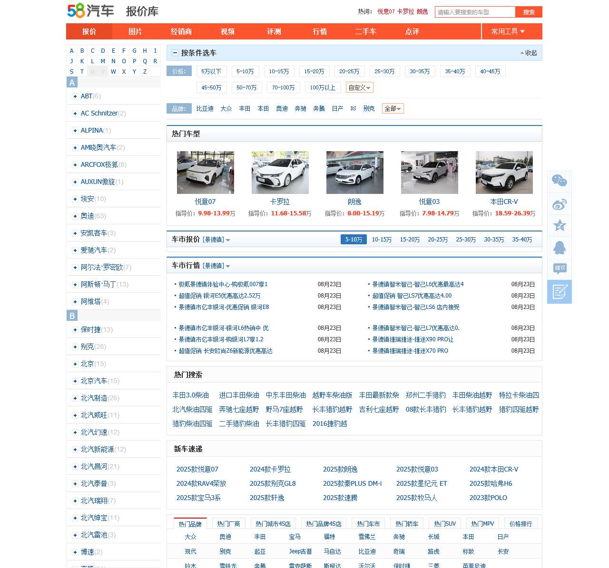Open the 建议 suggestion bubble icon
This screenshot has width=609, height=568.
[x=560, y=269]
